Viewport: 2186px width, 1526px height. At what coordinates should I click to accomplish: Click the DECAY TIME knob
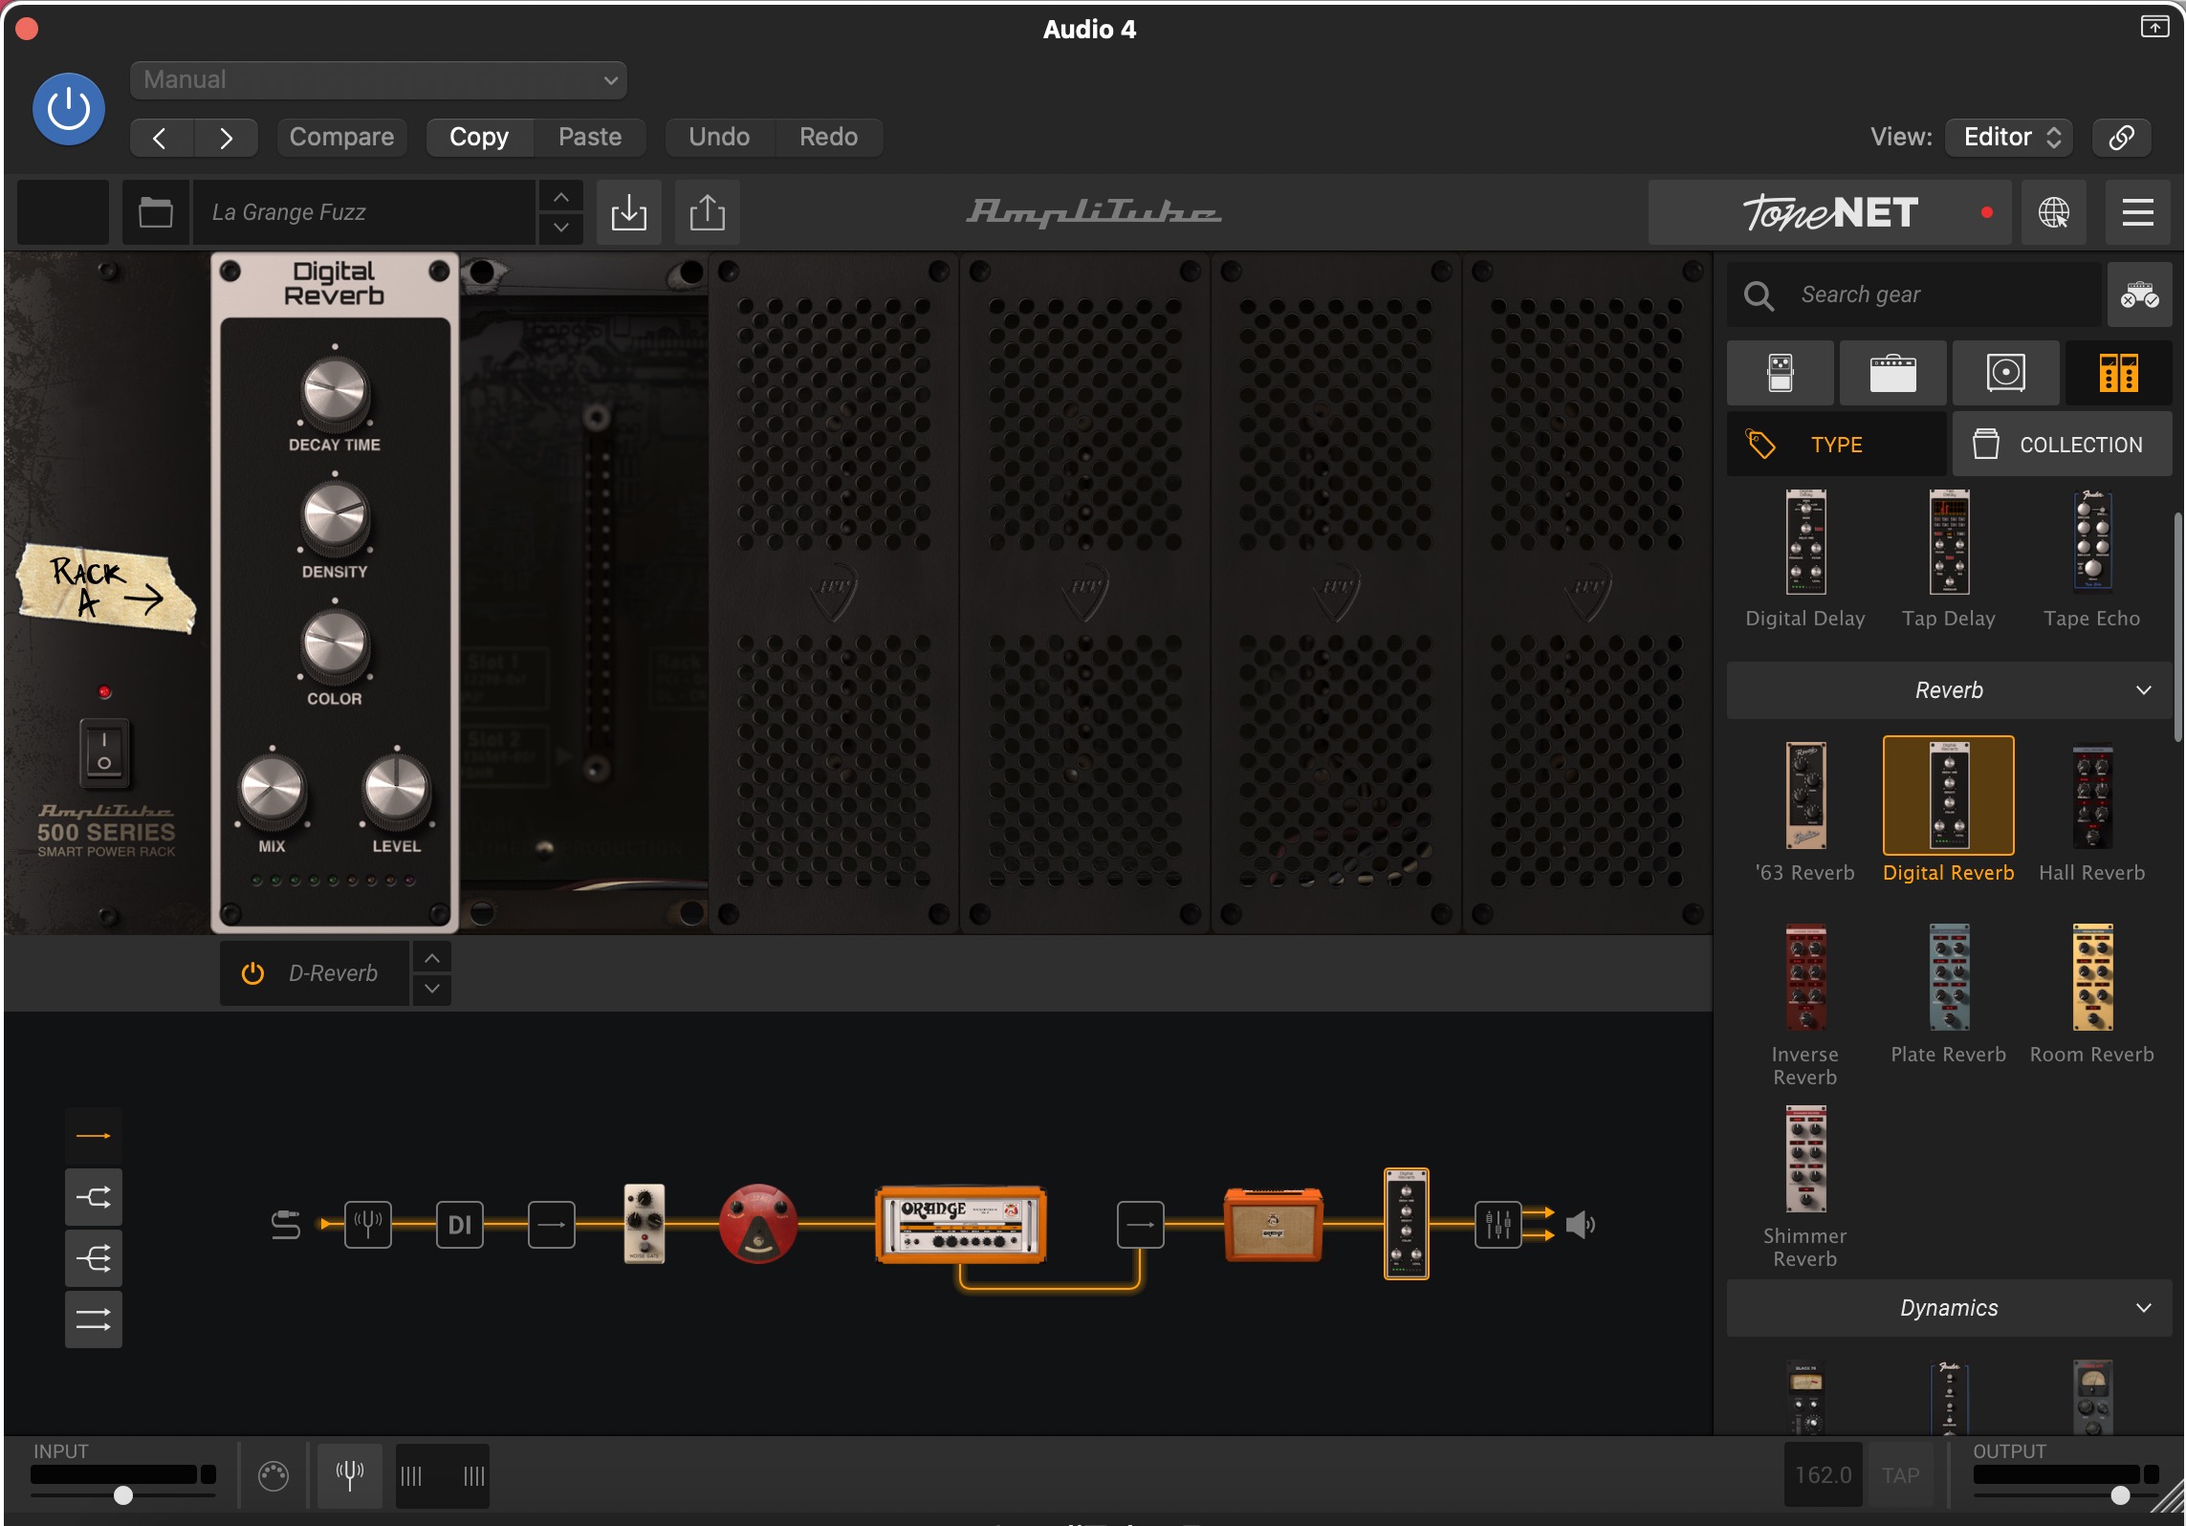click(x=335, y=391)
